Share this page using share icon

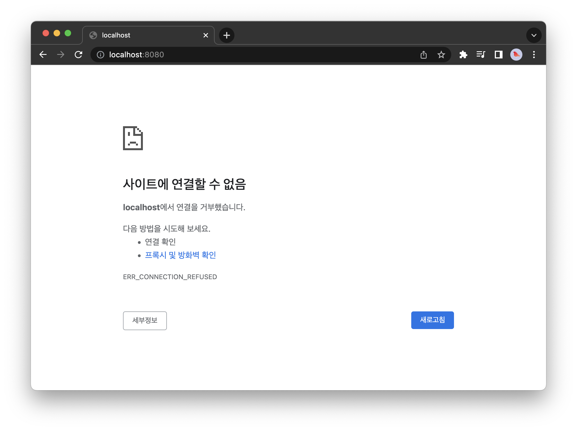(424, 55)
